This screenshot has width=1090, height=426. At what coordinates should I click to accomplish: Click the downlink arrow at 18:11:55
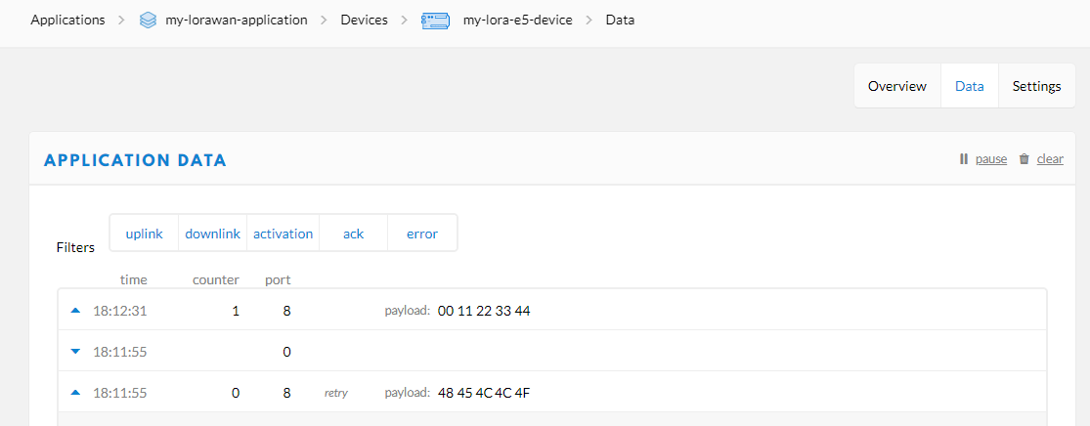(x=76, y=352)
